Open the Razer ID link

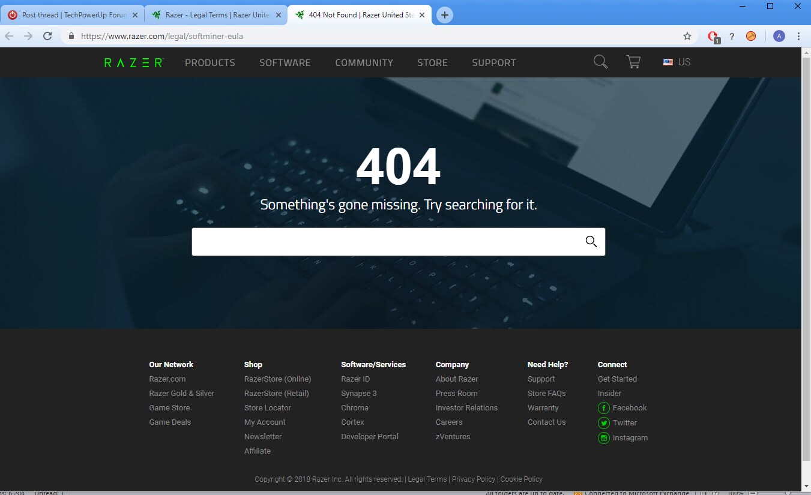tap(355, 379)
